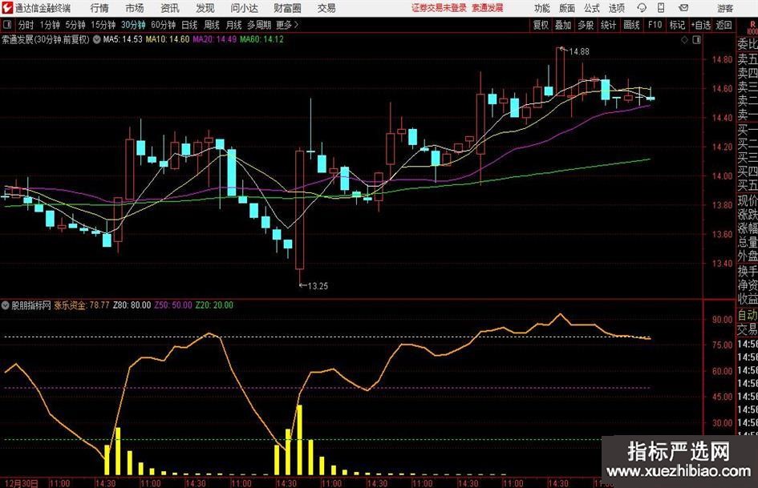Open the mail envelope icon
Image resolution: width=758 pixels, height=488 pixels.
pos(683,8)
